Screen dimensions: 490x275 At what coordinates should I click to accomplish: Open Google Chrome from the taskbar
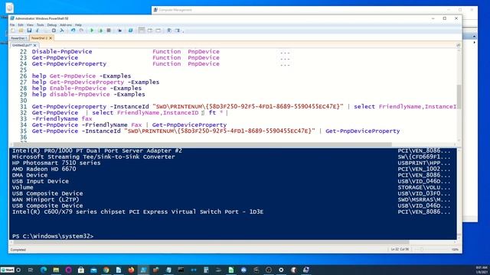[106, 270]
